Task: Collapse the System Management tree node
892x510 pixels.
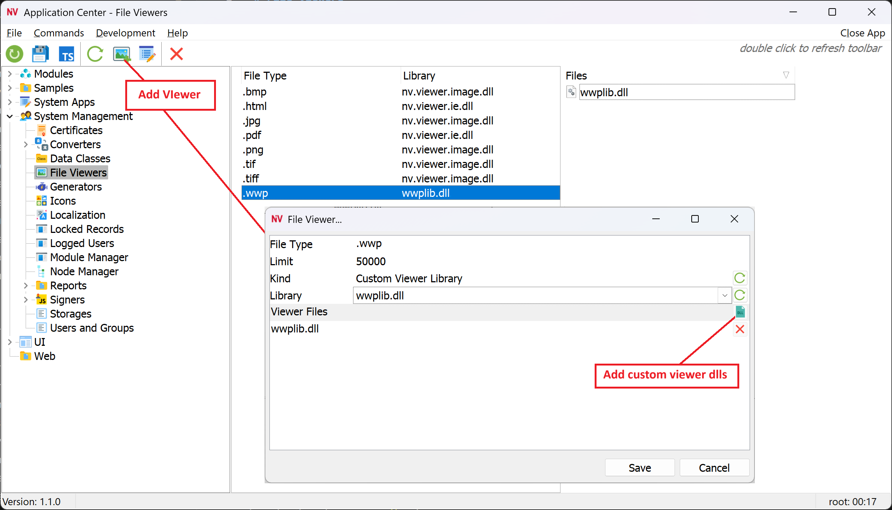Action: (10, 116)
